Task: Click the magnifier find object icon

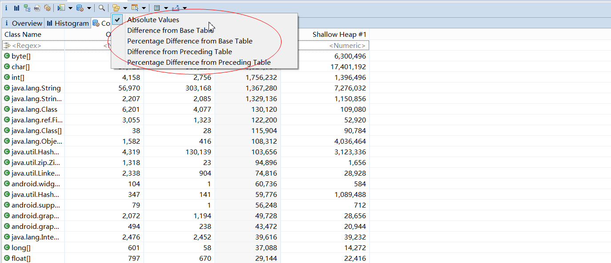Action: pyautogui.click(x=102, y=8)
